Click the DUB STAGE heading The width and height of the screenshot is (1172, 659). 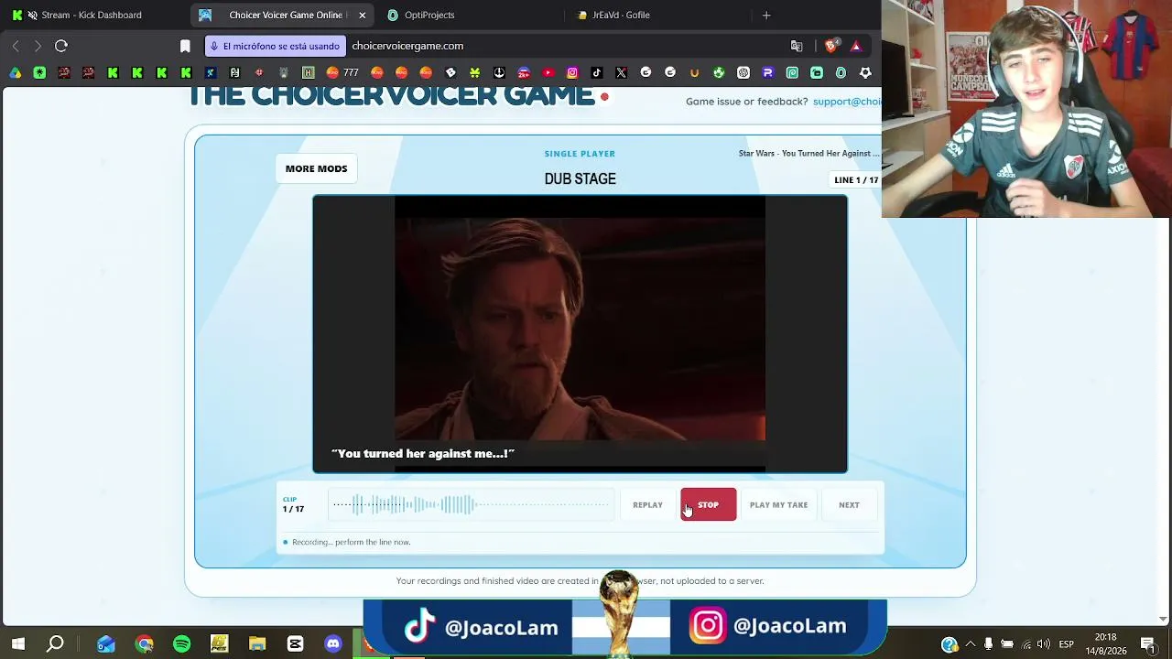581,178
